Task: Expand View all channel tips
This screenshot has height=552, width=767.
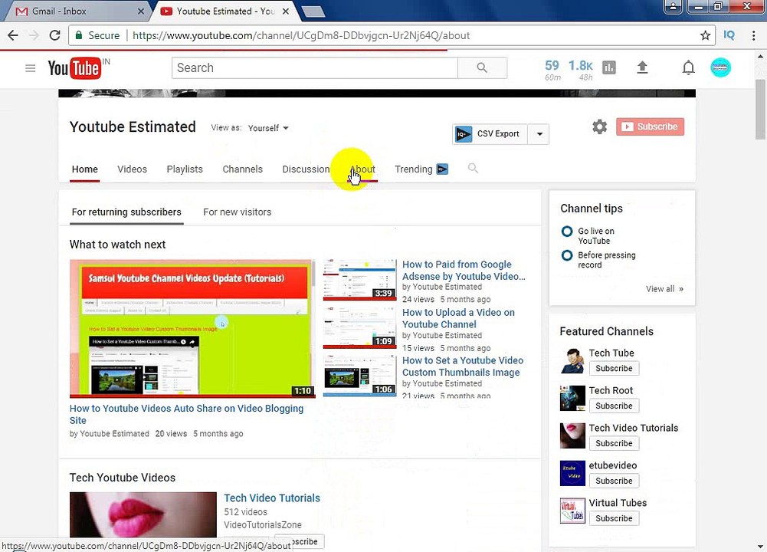Action: (664, 289)
